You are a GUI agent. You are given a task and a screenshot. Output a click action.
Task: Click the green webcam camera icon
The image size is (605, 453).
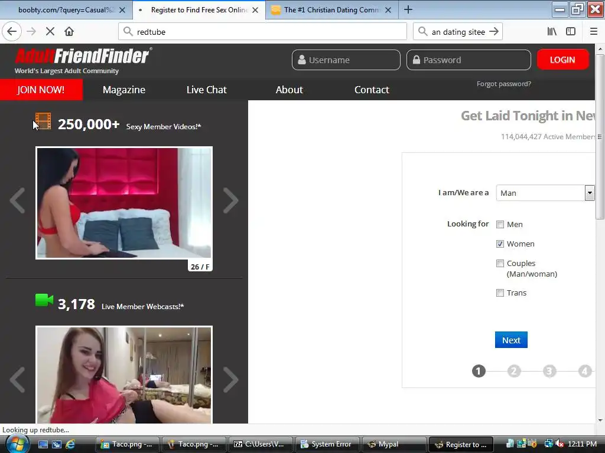(x=44, y=300)
